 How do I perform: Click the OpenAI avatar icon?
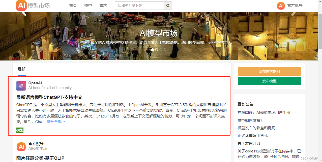(21, 86)
